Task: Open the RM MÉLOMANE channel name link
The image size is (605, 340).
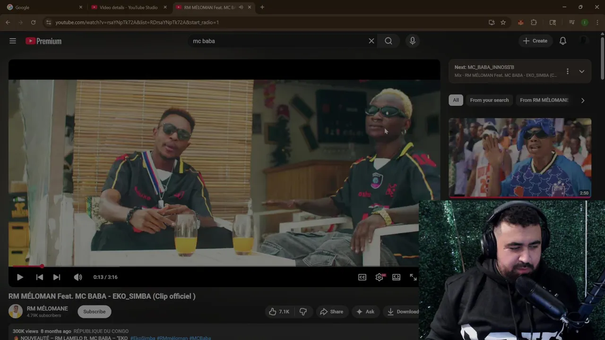Action: (x=47, y=308)
